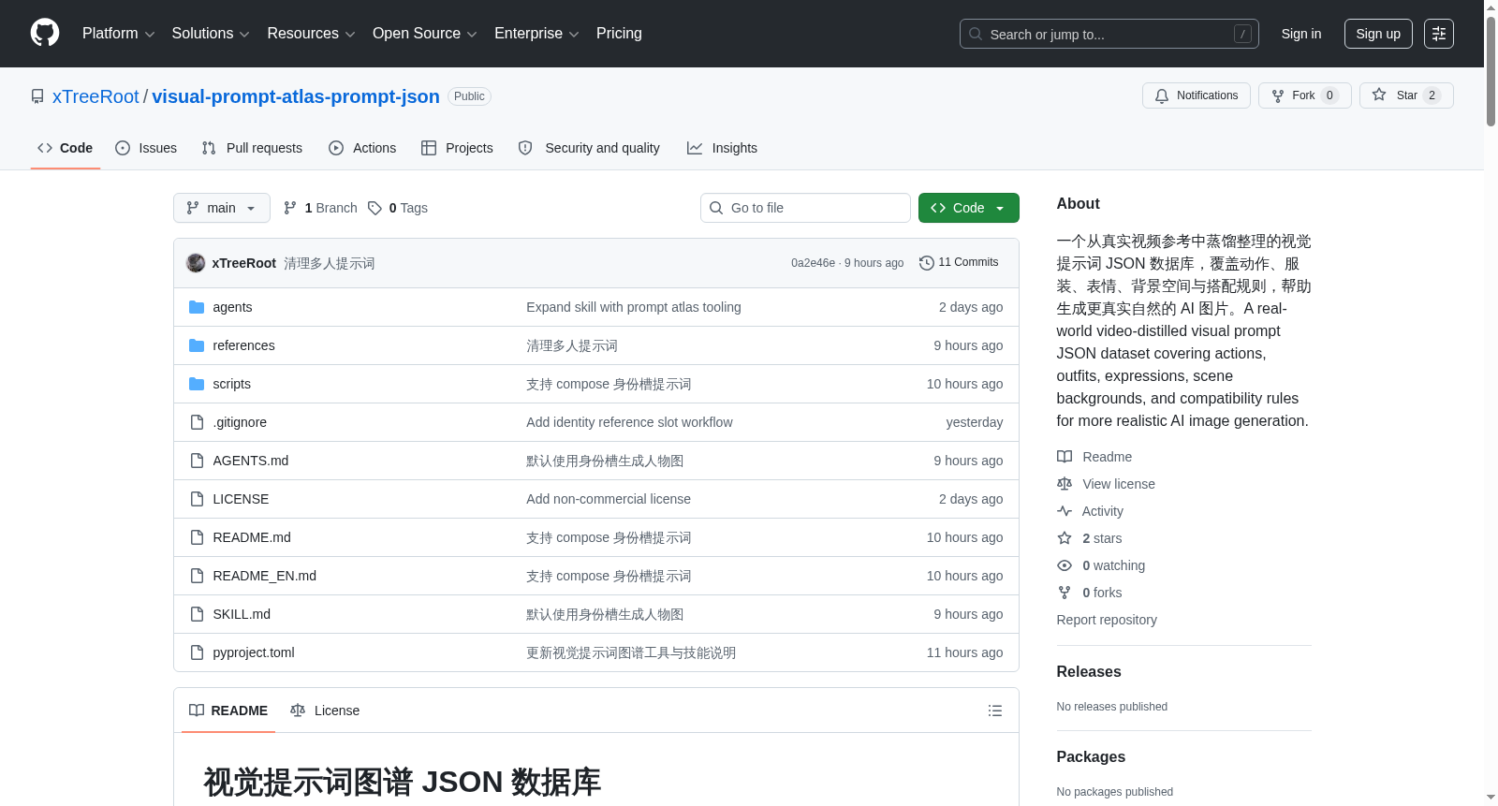Open the 'Expand skill with prompt atlas tooling' commit
Viewport: 1498px width, 806px height.
(634, 307)
